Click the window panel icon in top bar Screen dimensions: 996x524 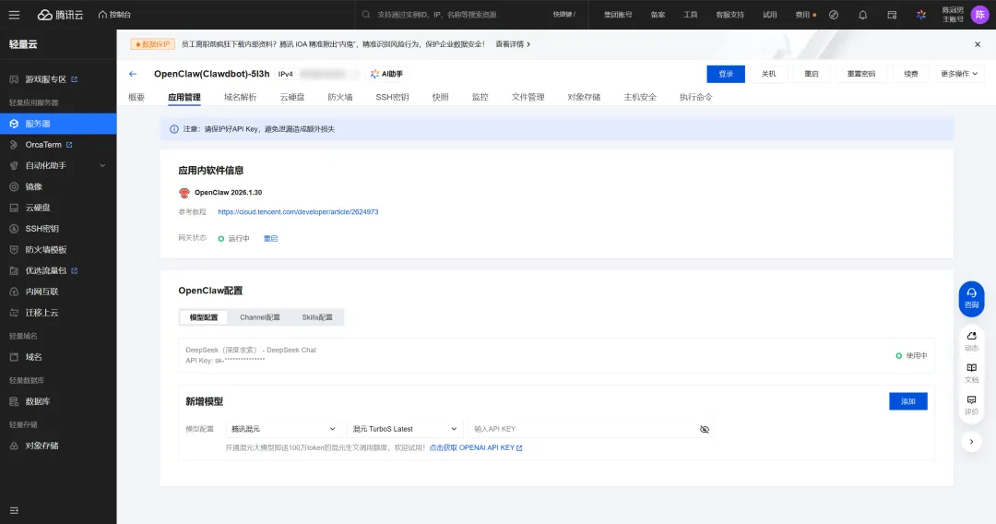pos(892,15)
